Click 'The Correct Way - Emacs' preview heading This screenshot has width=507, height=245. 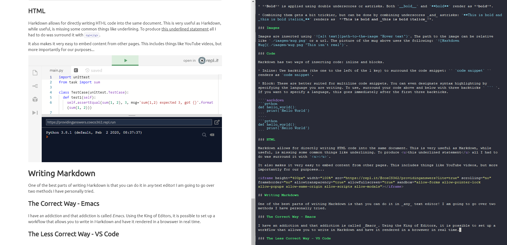64,204
